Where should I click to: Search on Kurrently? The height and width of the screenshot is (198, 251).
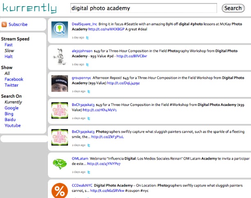click(x=13, y=102)
